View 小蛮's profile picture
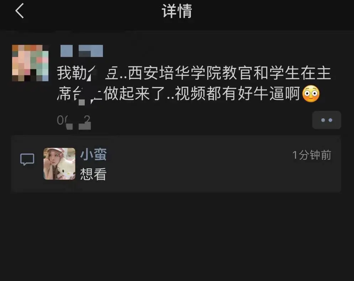This screenshot has width=354, height=281. click(59, 164)
